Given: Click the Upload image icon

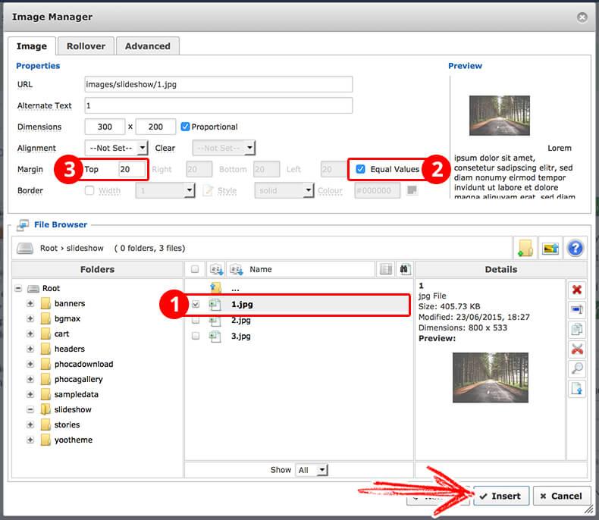Looking at the screenshot, I should click(550, 249).
